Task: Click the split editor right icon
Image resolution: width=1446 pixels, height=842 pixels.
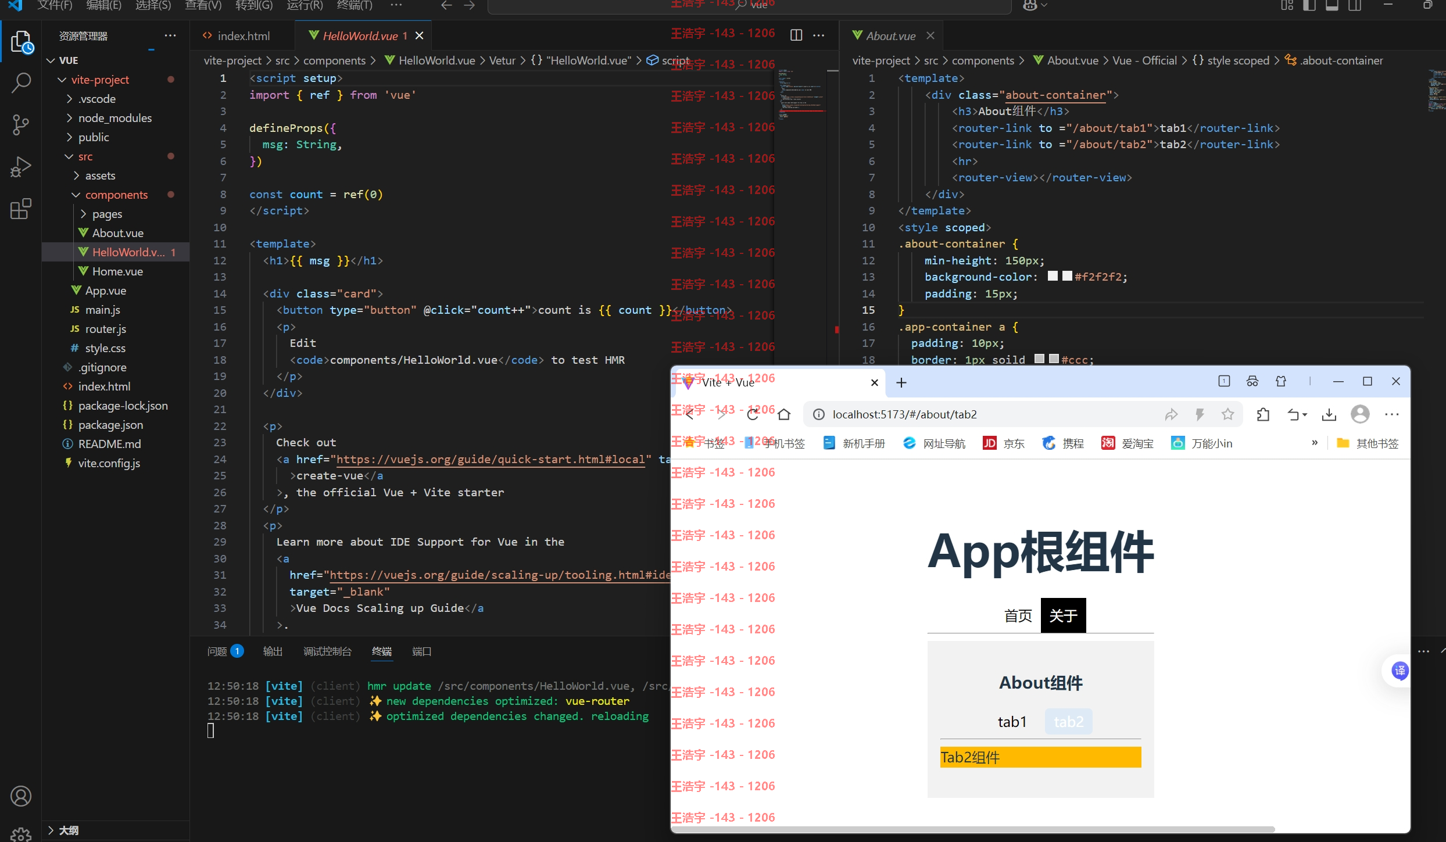Action: point(796,35)
